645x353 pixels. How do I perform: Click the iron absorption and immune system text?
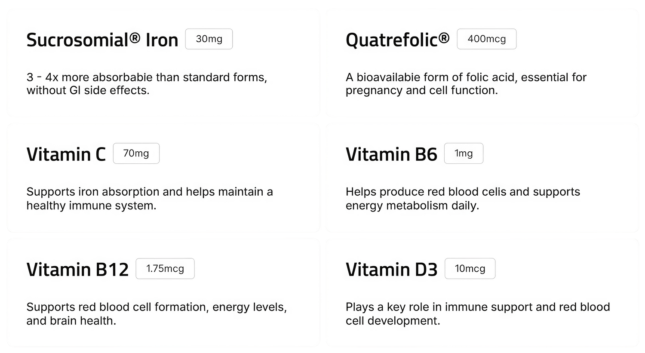(149, 198)
